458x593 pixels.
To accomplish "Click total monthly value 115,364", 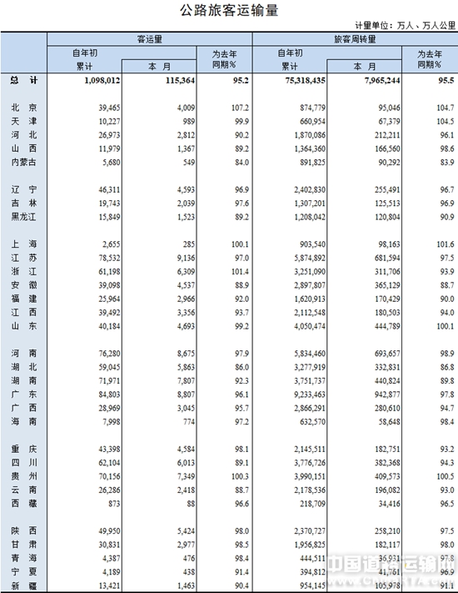I will coord(180,80).
